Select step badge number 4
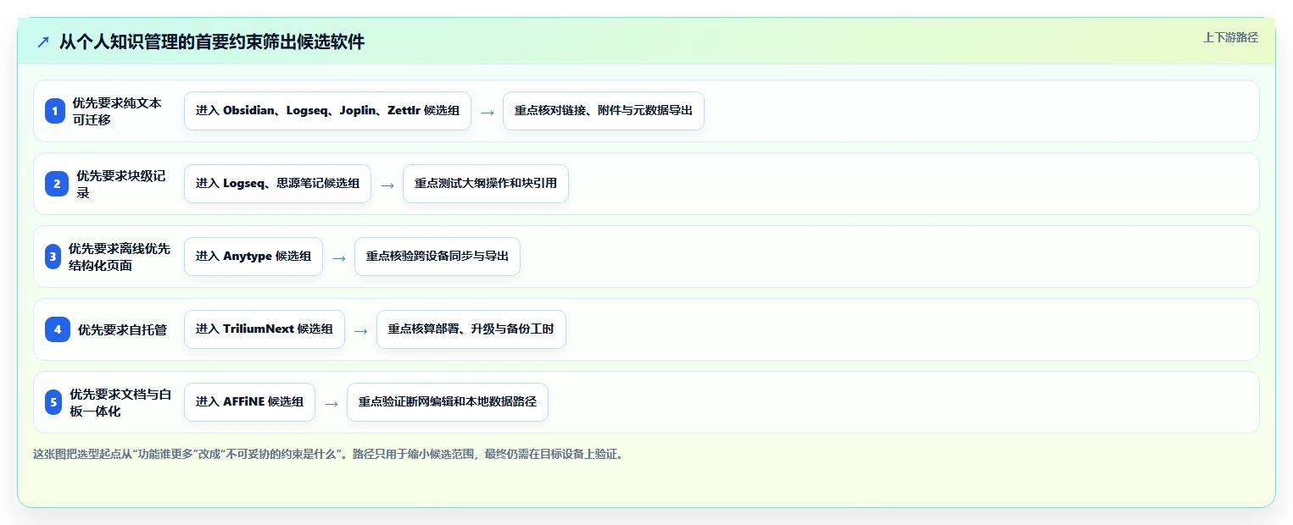The image size is (1293, 525). 58,329
